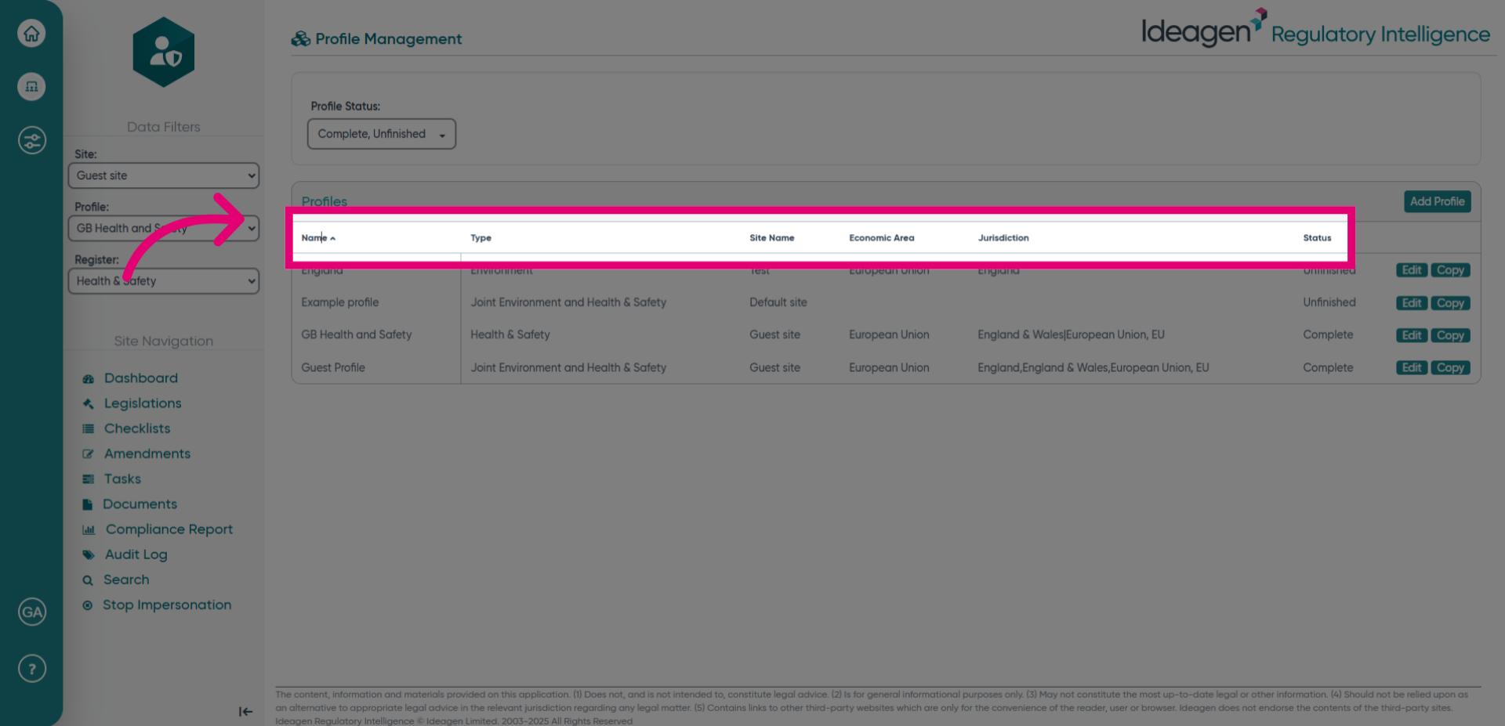Edit the Example profile row
This screenshot has height=726, width=1505.
point(1411,303)
